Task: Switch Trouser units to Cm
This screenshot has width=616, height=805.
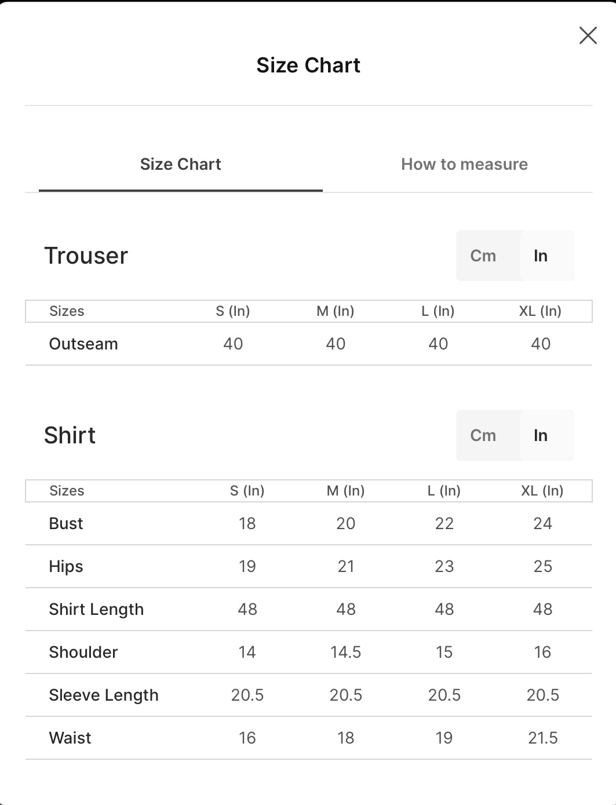Action: [x=483, y=256]
